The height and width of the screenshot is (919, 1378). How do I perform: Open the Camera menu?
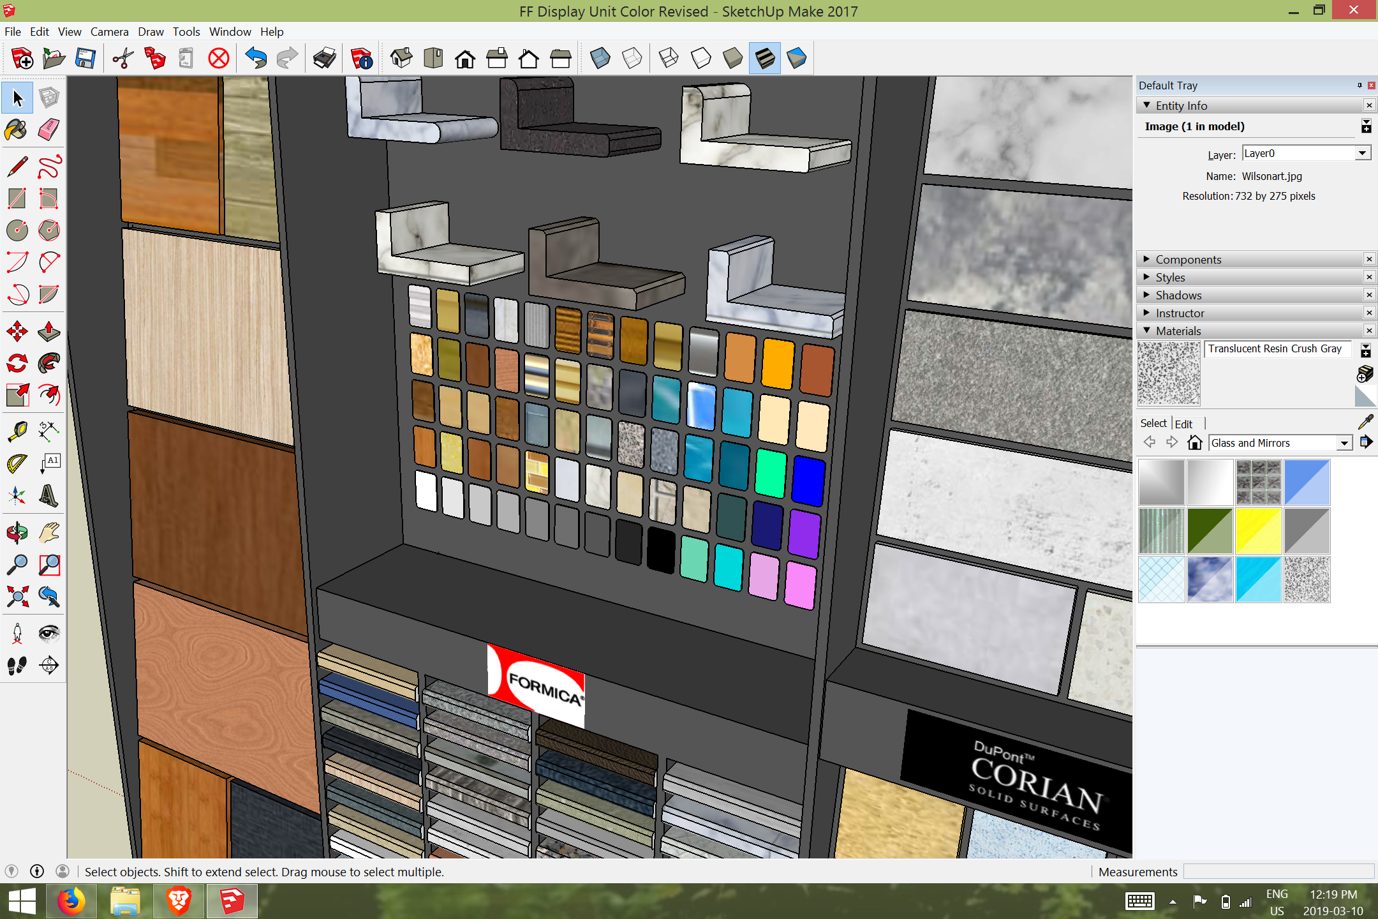tap(109, 31)
